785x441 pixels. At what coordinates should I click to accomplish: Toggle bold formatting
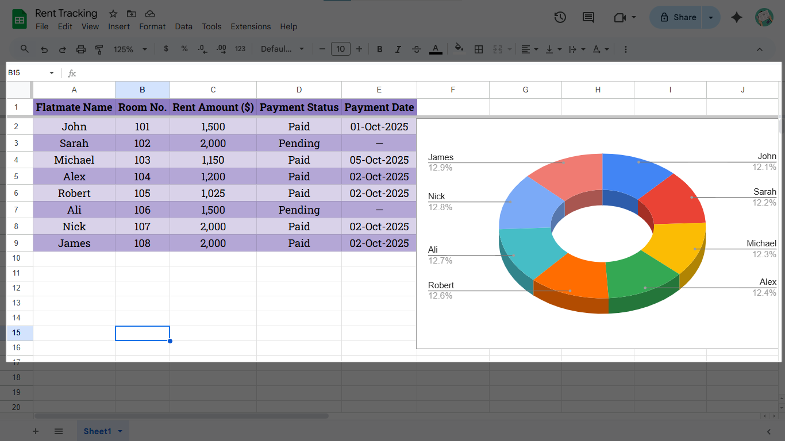coord(379,49)
